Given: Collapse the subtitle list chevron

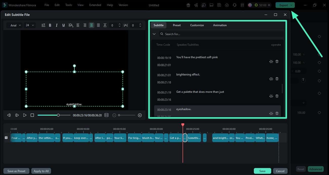Looking at the screenshot, I should click(154, 34).
